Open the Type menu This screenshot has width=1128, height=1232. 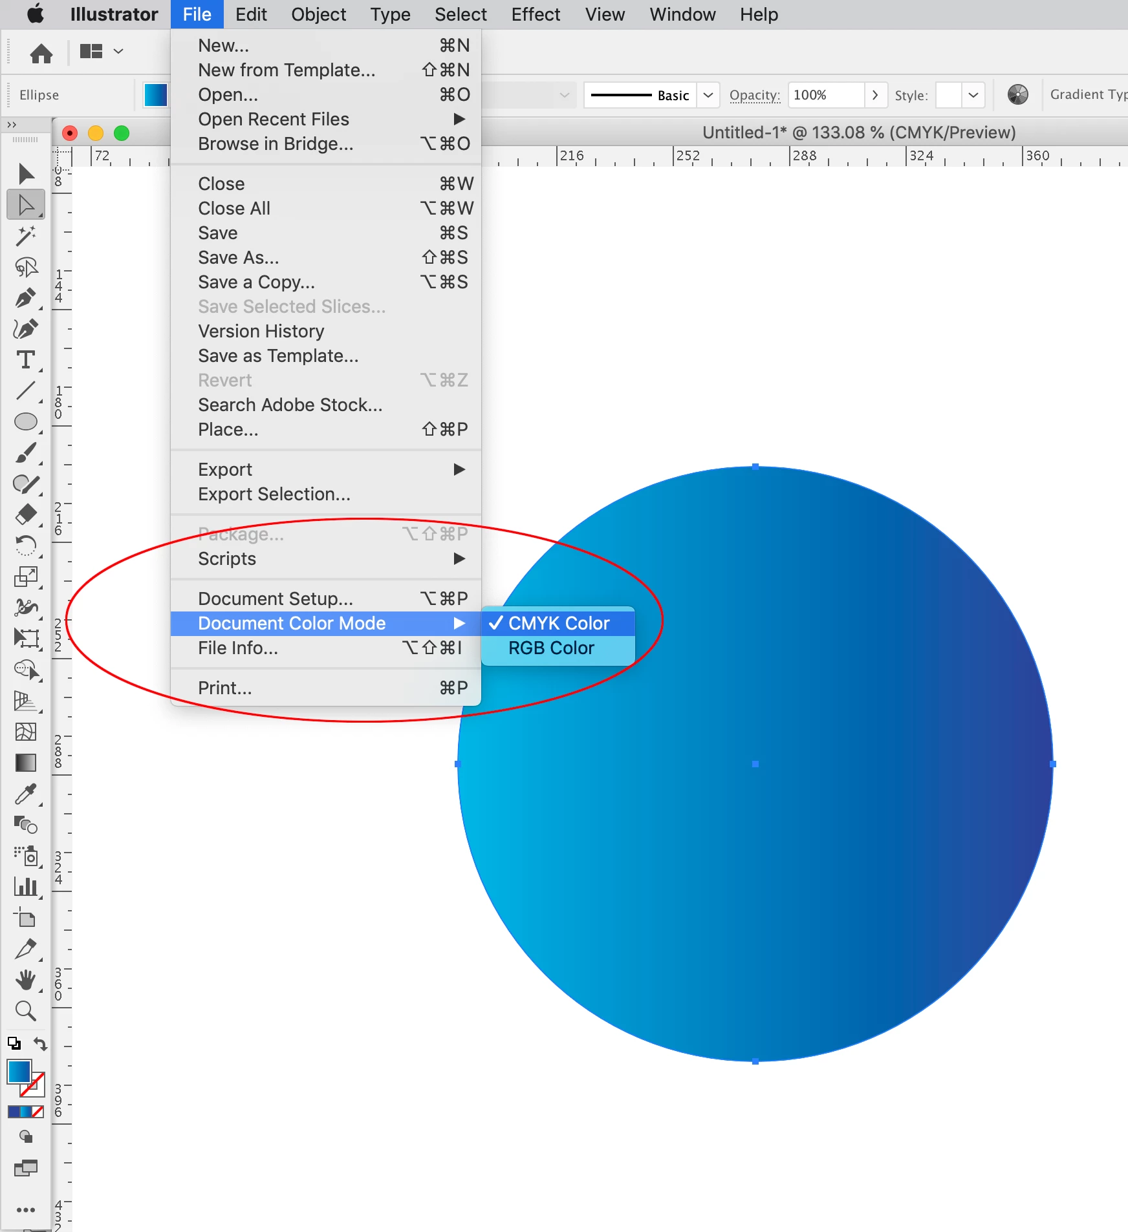pyautogui.click(x=390, y=14)
